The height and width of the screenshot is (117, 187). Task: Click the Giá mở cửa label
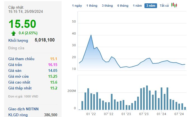pyautogui.click(x=18, y=76)
